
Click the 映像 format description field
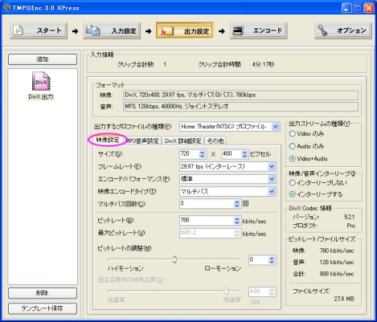pos(240,95)
